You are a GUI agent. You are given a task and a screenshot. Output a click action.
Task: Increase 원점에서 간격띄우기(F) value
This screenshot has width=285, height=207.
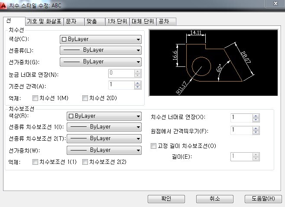[256, 129]
